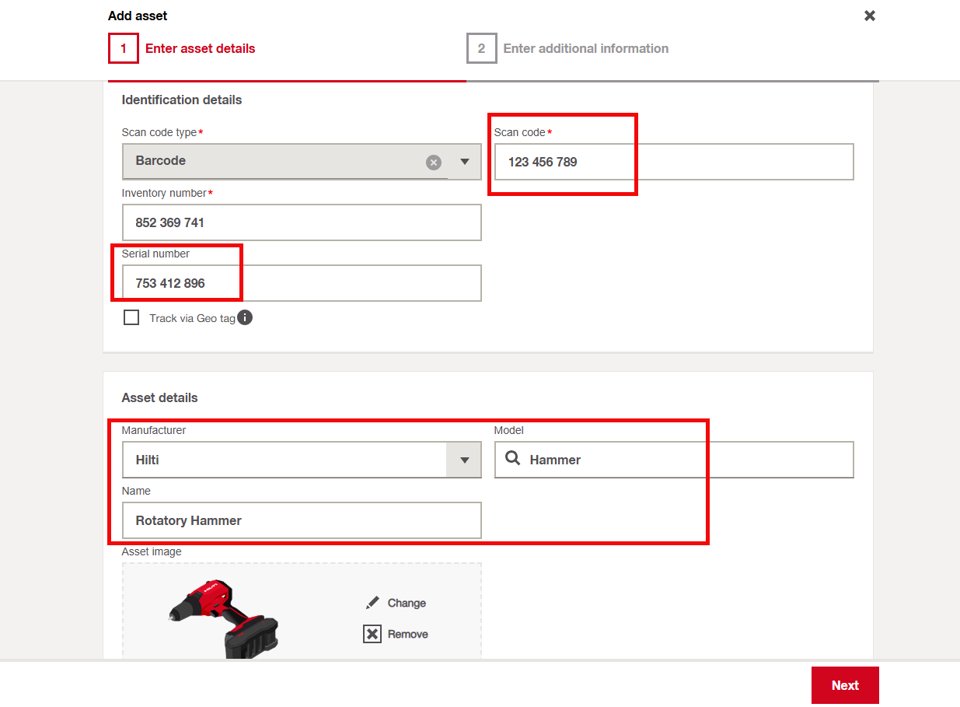Open the Manufacturer dropdown arrow
The width and height of the screenshot is (960, 707).
click(464, 460)
